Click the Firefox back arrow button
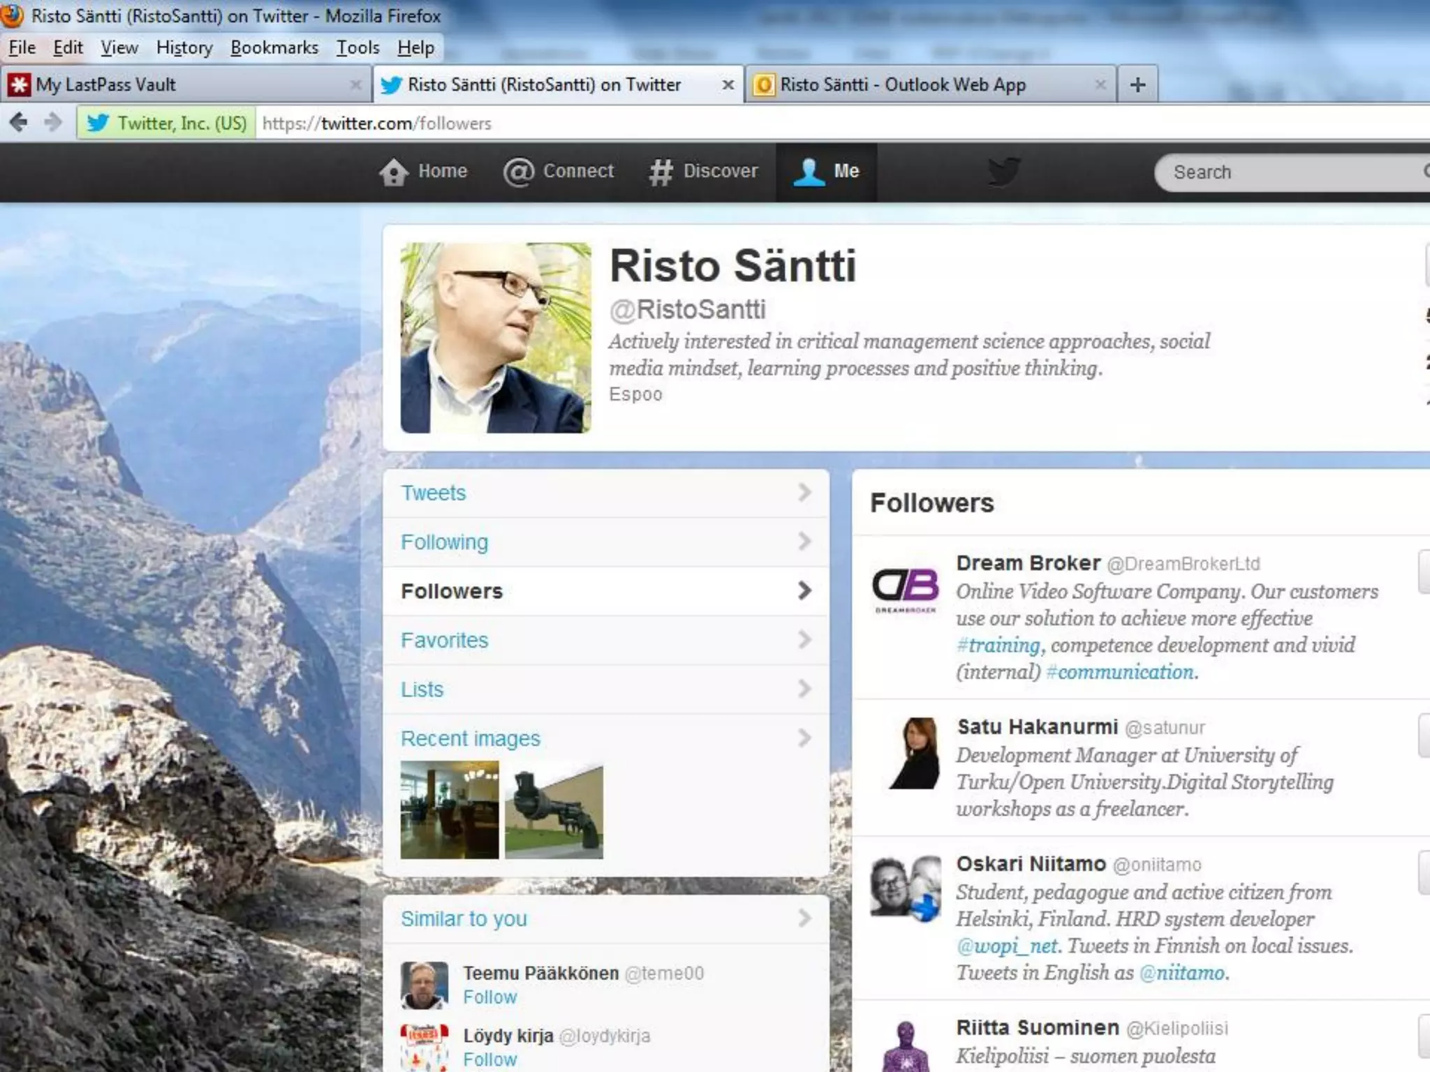The image size is (1430, 1072). point(19,123)
